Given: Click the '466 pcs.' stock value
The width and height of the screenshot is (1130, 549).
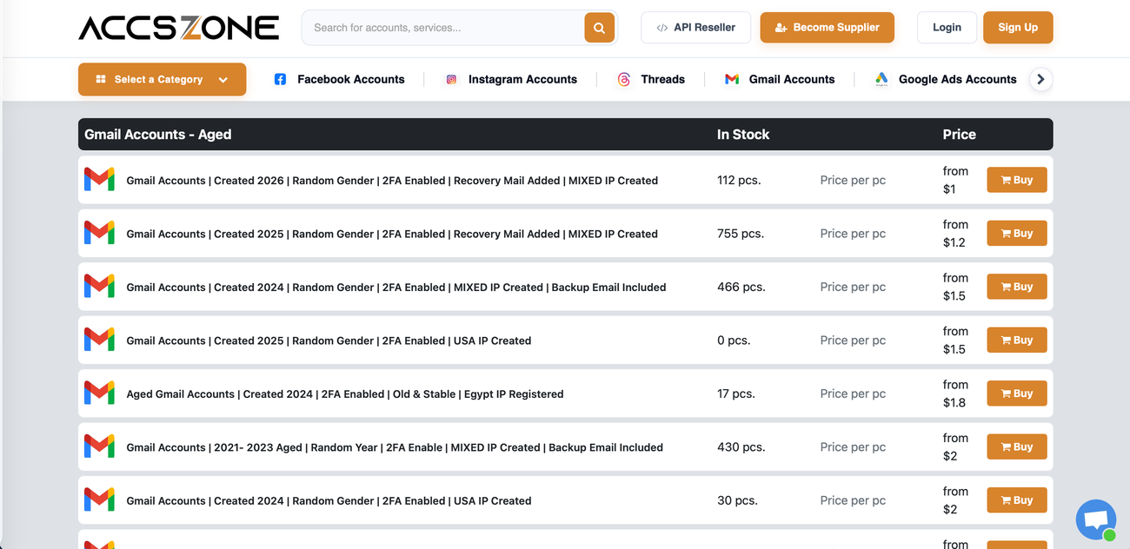Looking at the screenshot, I should click(741, 288).
